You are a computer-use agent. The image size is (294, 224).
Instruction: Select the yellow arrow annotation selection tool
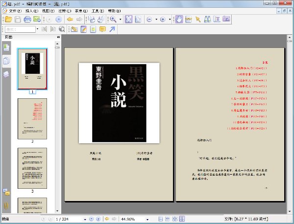[x=198, y=19]
